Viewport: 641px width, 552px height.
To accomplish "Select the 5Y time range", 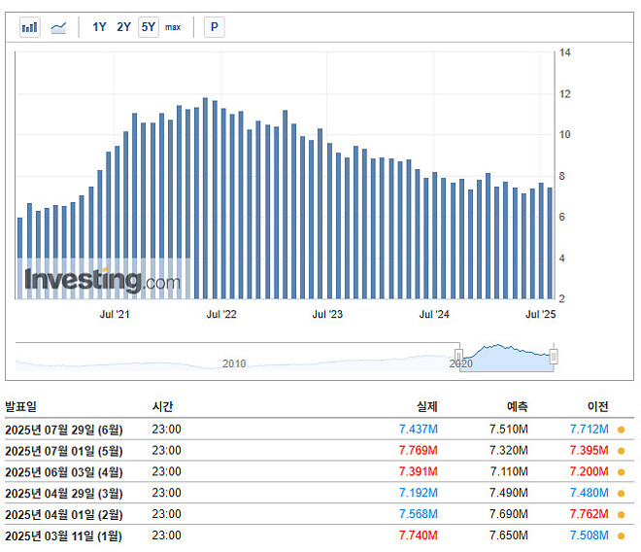I will pyautogui.click(x=148, y=27).
